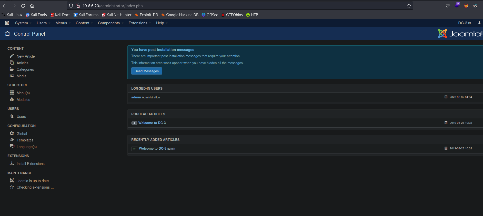The width and height of the screenshot is (483, 216).
Task: Click the Media image icon in the sidebar
Action: point(12,76)
